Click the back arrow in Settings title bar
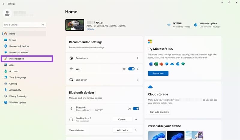240x140 pixels. click(4, 4)
